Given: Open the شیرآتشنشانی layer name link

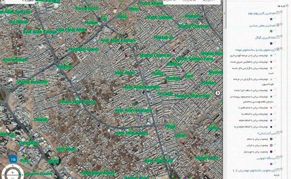Looking at the screenshot, I should point(266,133).
